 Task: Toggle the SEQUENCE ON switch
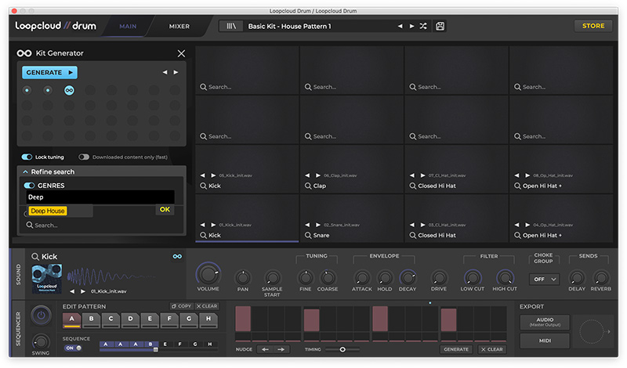[73, 348]
